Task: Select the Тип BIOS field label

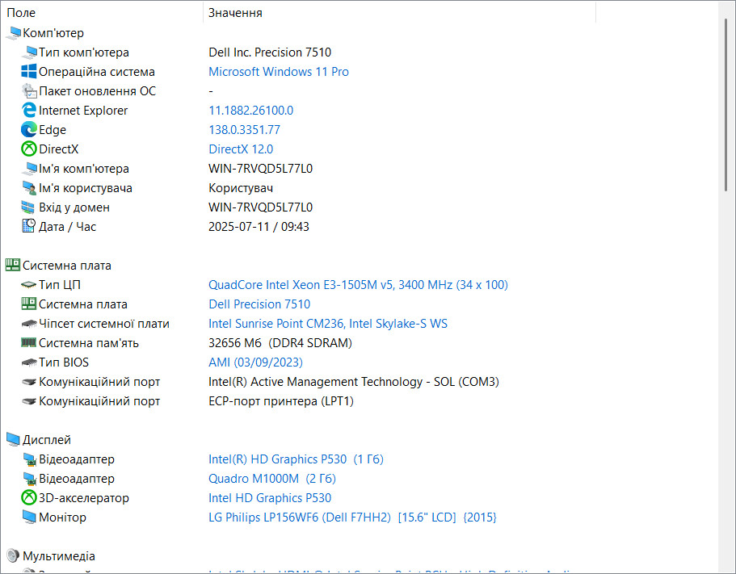Action: point(63,362)
